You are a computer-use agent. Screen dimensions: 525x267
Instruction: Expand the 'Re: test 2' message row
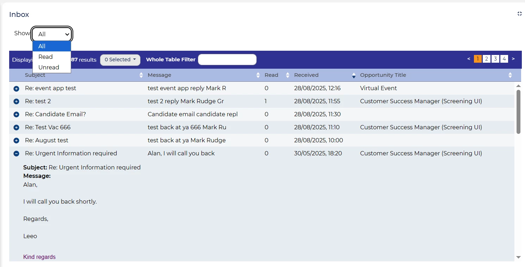click(x=16, y=101)
